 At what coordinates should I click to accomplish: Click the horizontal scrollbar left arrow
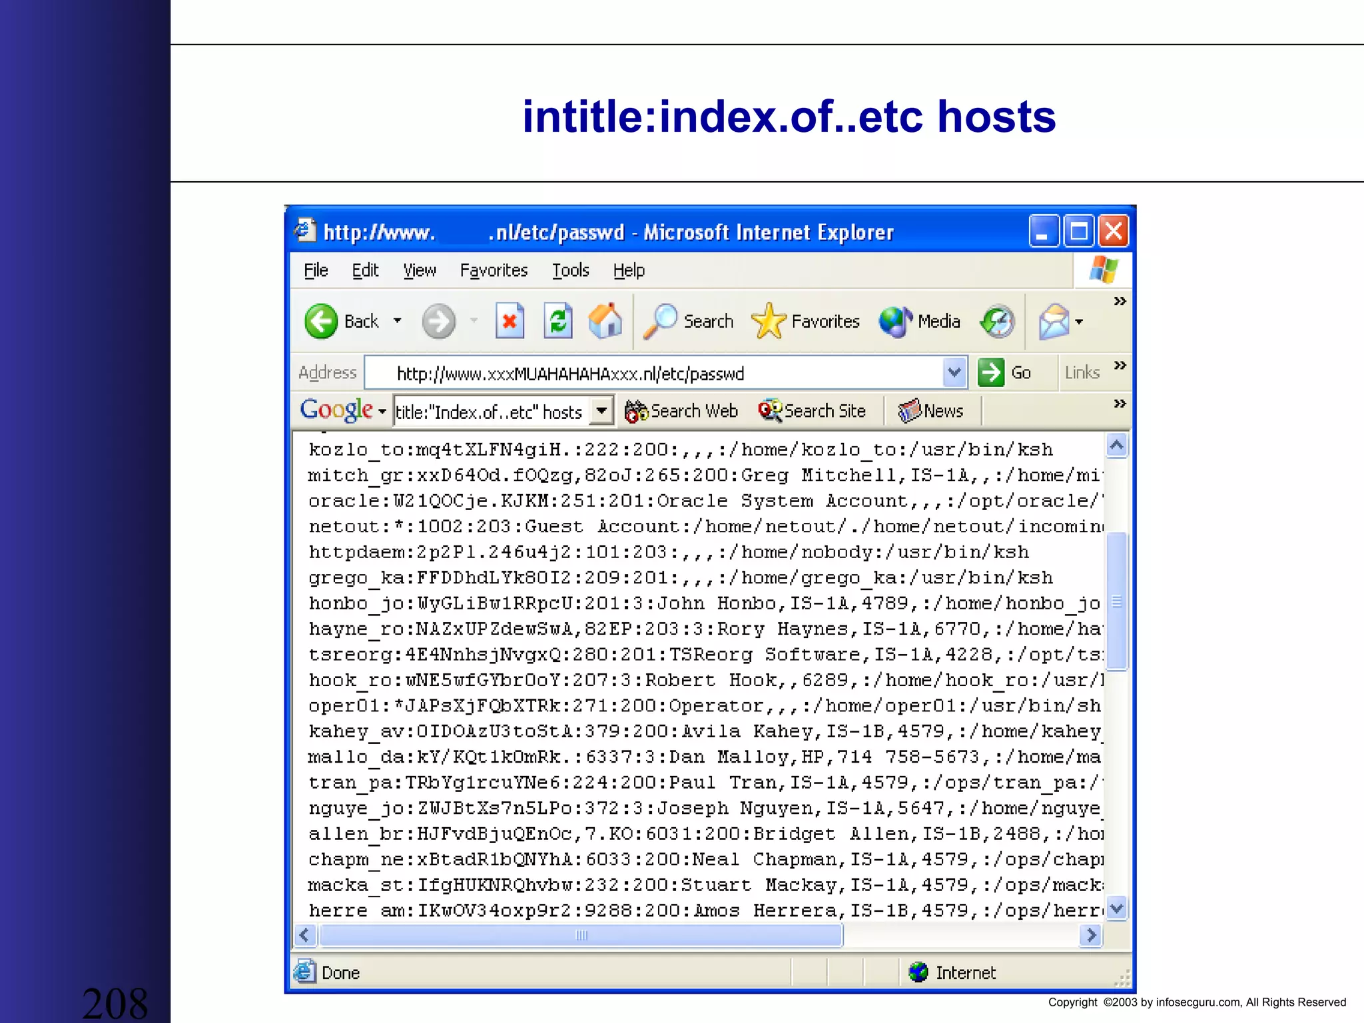click(305, 935)
